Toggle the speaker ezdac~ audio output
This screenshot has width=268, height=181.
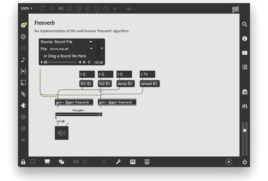pyautogui.click(x=62, y=133)
